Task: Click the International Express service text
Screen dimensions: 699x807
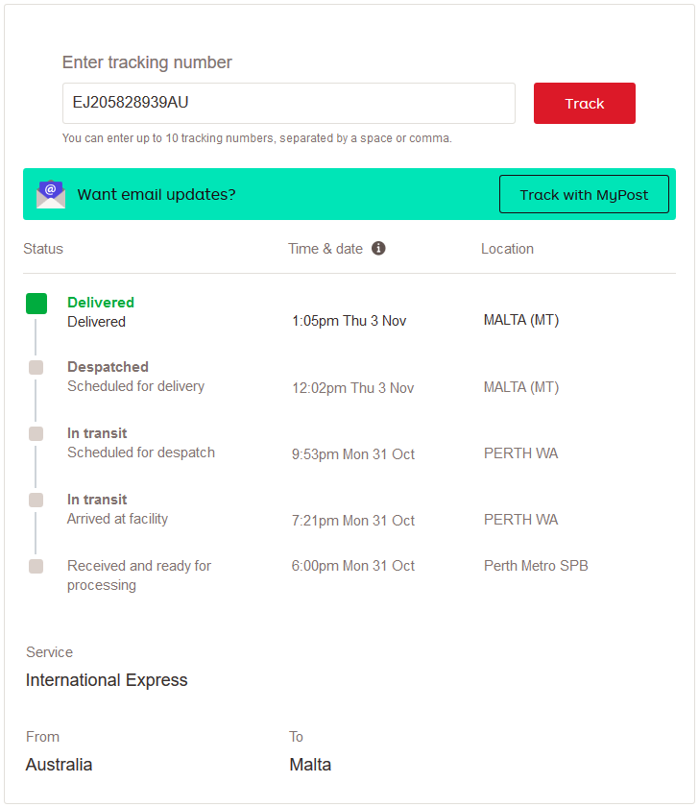Action: point(107,680)
